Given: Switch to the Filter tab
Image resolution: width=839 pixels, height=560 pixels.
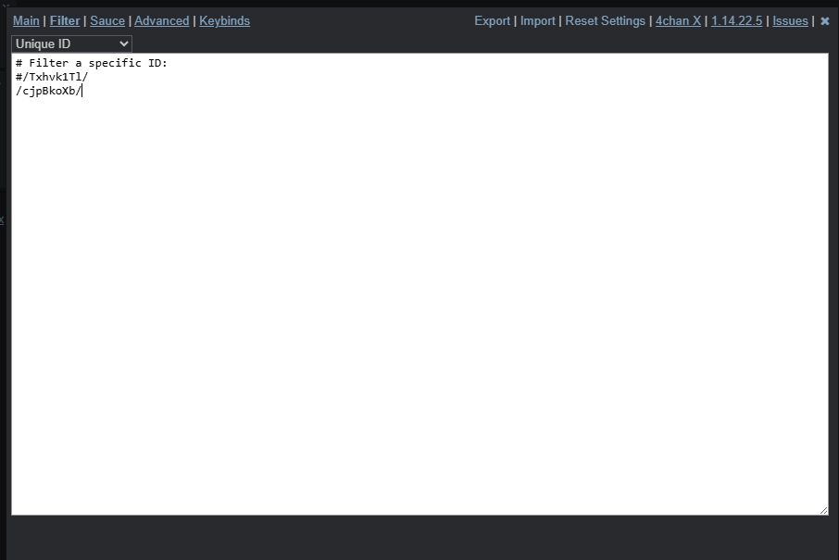Looking at the screenshot, I should click(x=65, y=21).
